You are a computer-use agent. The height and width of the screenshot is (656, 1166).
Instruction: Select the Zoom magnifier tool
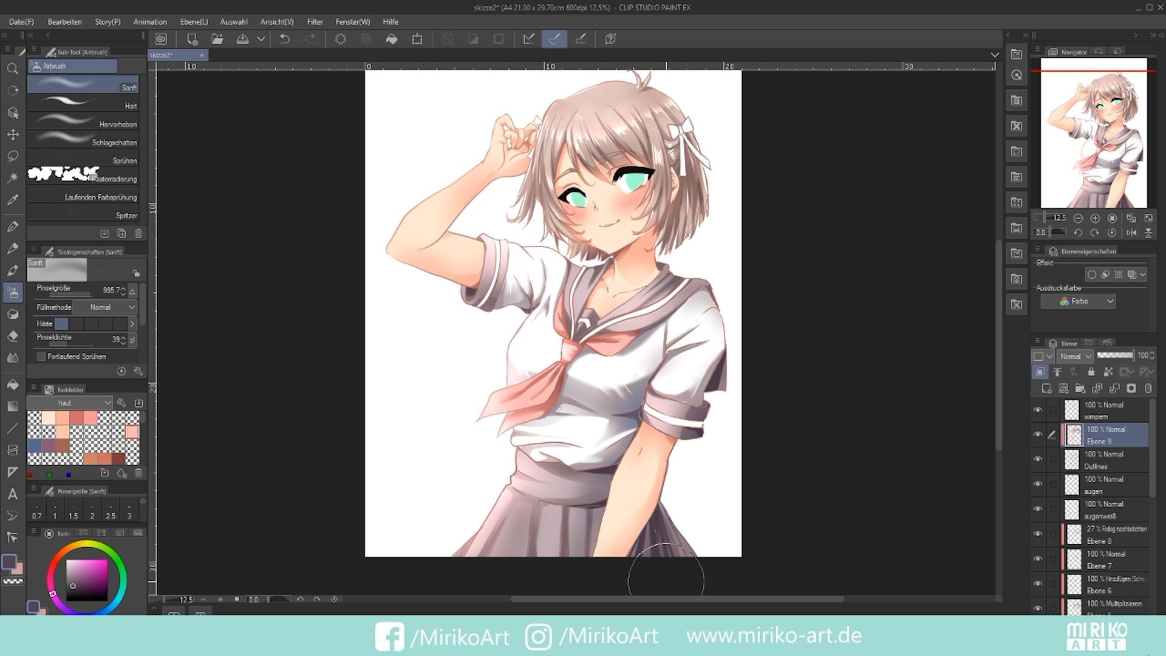[12, 69]
